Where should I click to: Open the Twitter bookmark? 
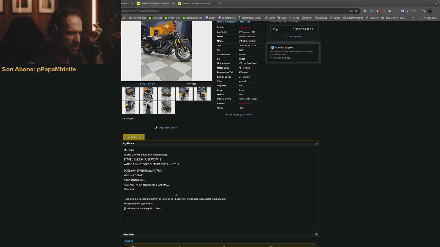pyautogui.click(x=307, y=18)
